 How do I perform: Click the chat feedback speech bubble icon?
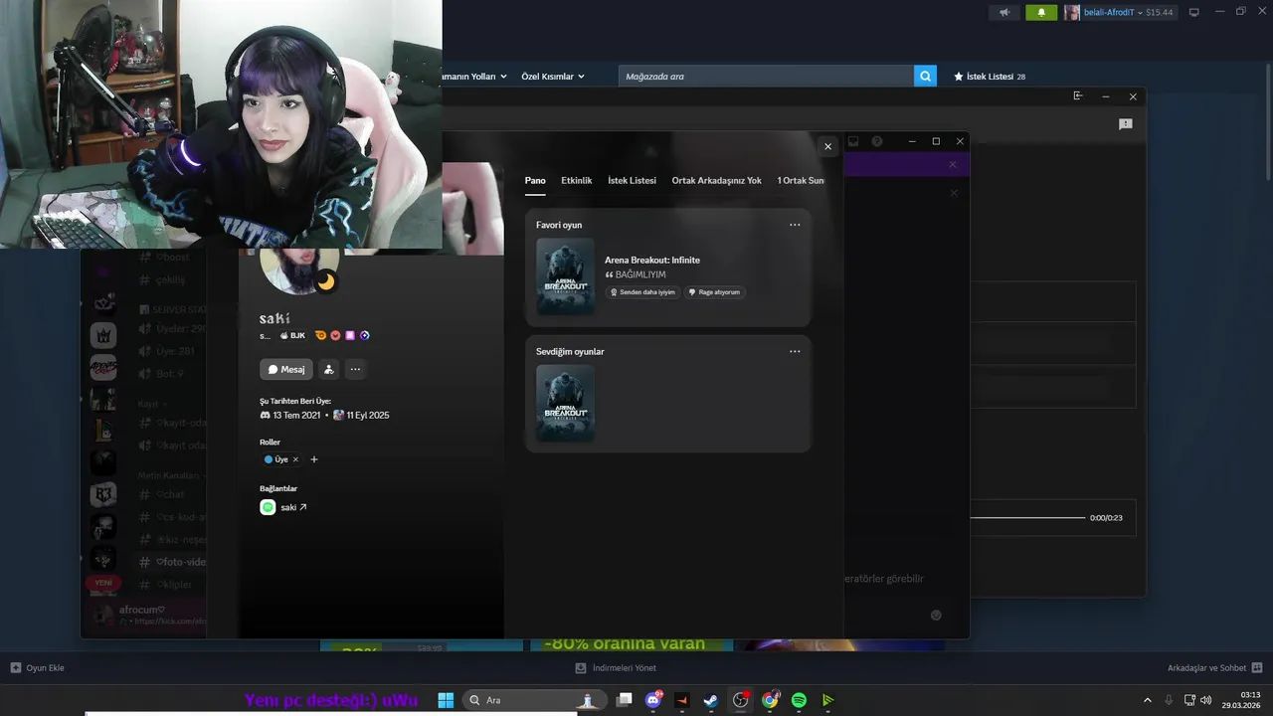coord(1126,124)
